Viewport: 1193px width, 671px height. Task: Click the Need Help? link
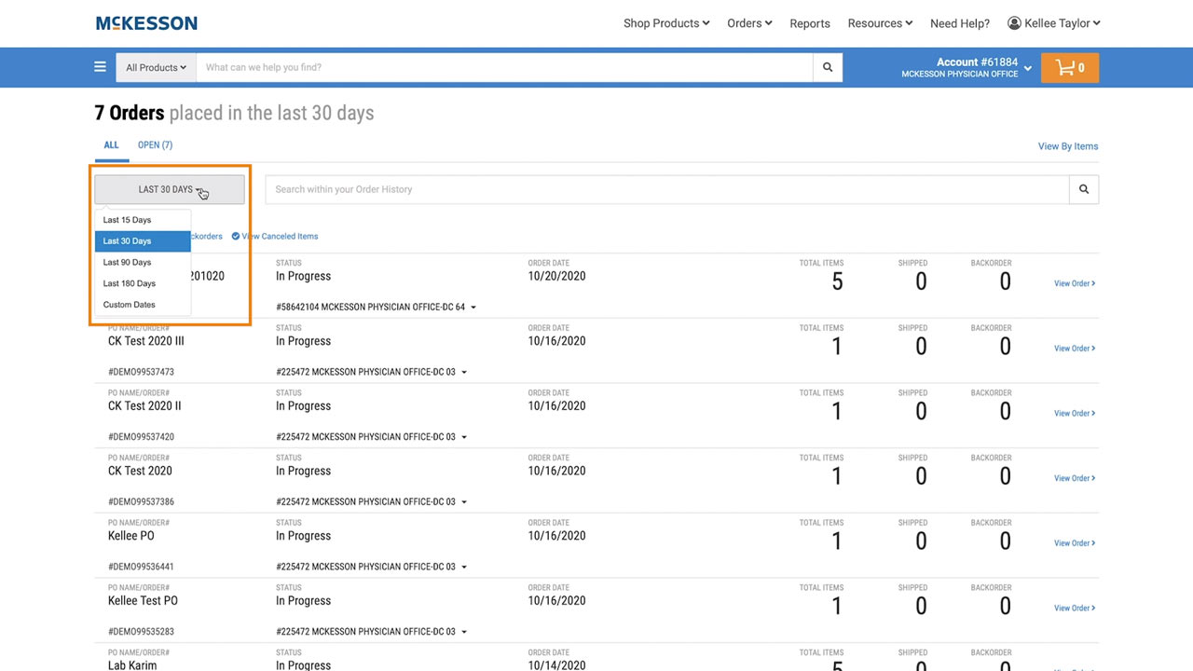pyautogui.click(x=960, y=23)
